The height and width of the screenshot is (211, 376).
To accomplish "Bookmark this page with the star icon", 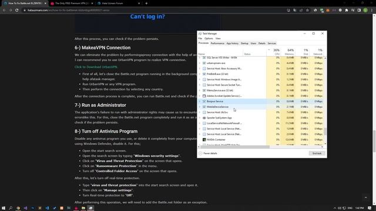I will tap(307, 11).
